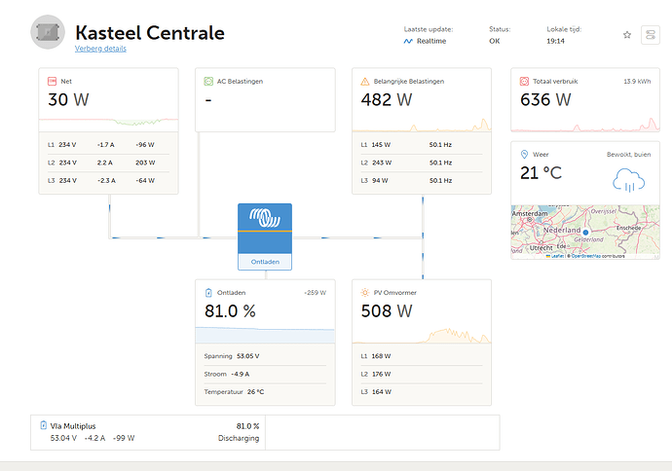Click the Kasteel Centrale installation avatar image
The image size is (672, 471).
tap(48, 32)
